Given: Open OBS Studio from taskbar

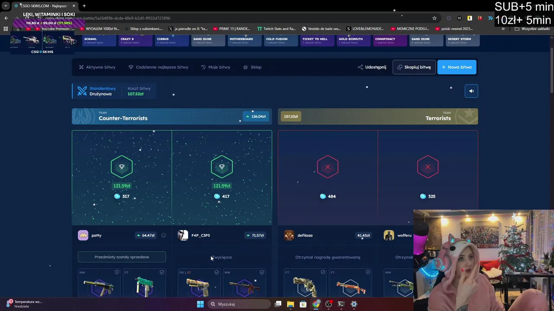Looking at the screenshot, I should (x=329, y=304).
